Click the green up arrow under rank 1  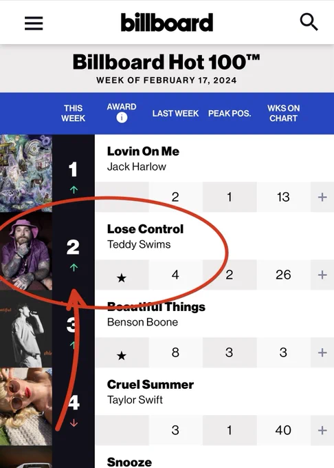[x=74, y=189]
